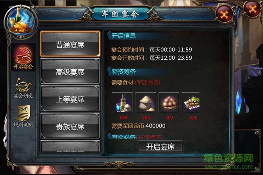Click the egg basket ingredient icon
The image size is (263, 175).
169,103
